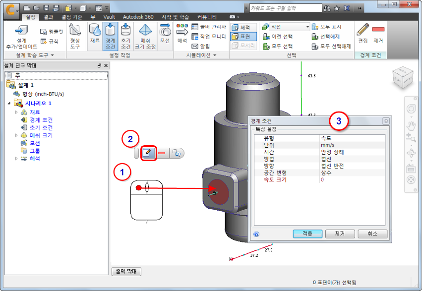This screenshot has height=291, width=422.
Task: Select the 경계 조건 ribbon tool
Action: 111,37
